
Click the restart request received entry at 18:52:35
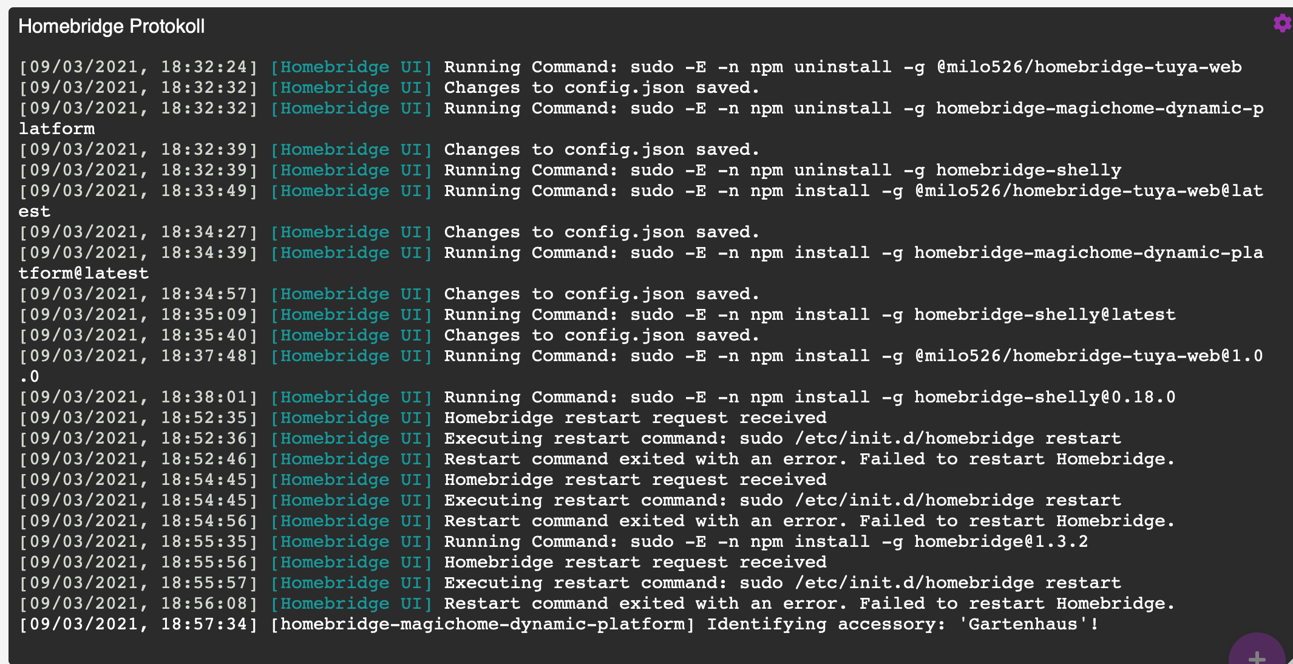click(635, 418)
